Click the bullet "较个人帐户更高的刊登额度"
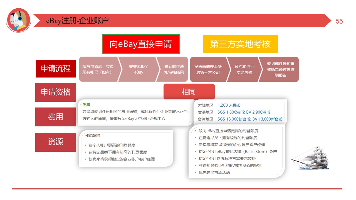356x200 pixels. [112, 145]
